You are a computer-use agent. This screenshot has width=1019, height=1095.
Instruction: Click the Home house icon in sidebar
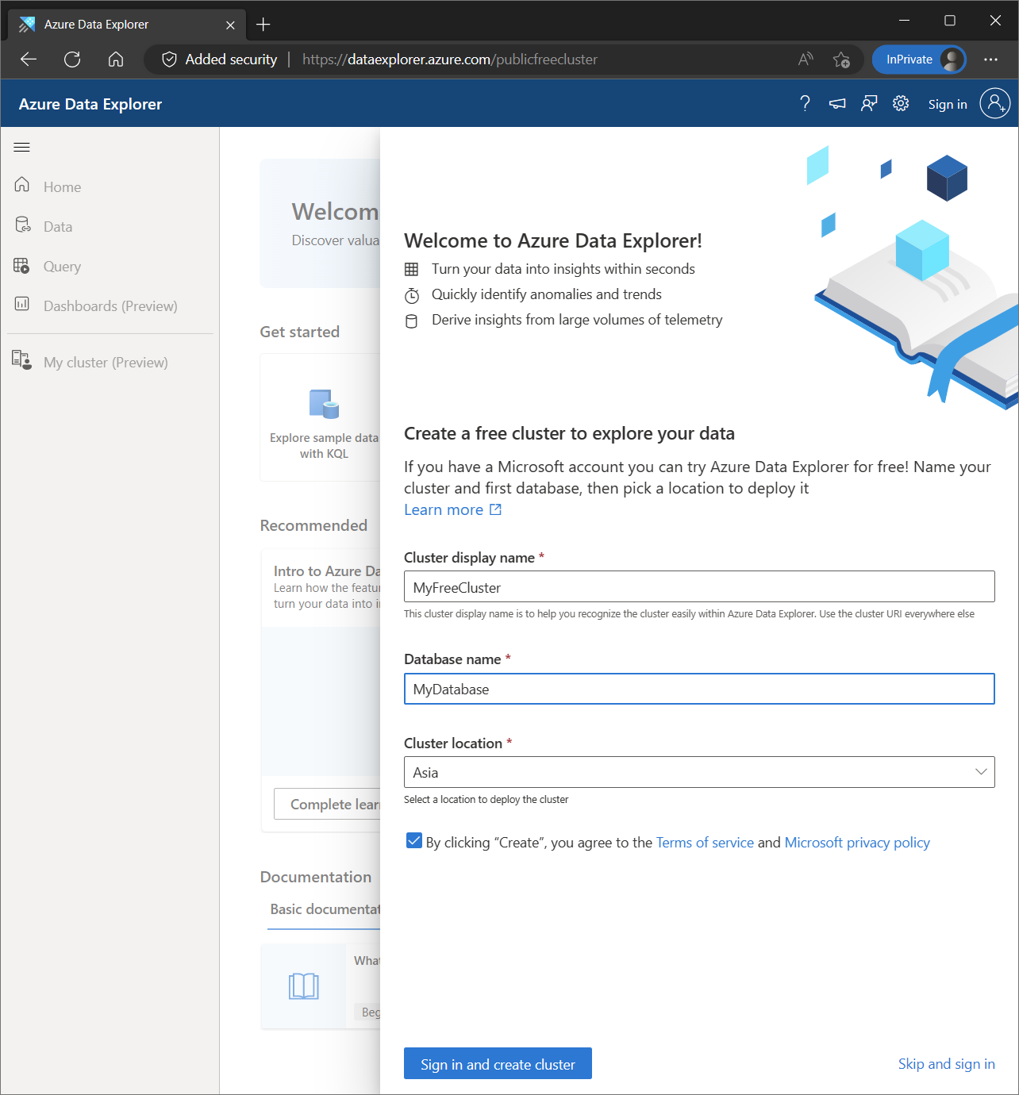pyautogui.click(x=22, y=185)
